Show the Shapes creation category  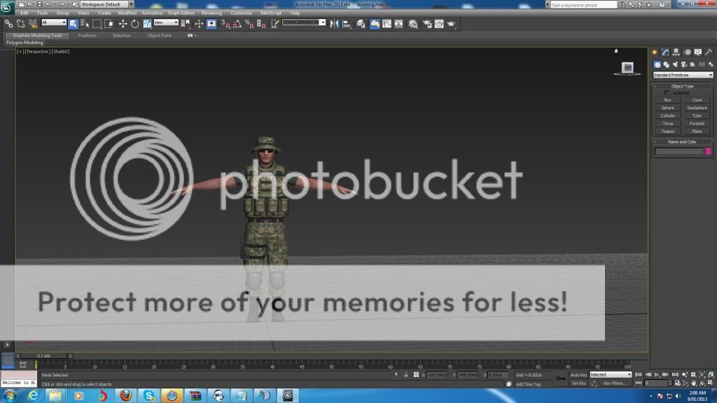pyautogui.click(x=667, y=64)
